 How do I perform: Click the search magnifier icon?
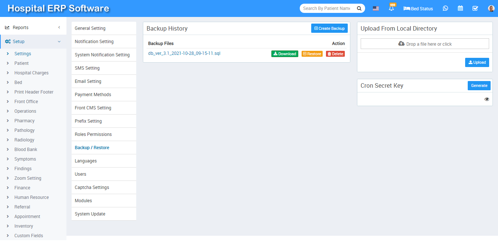click(x=359, y=8)
